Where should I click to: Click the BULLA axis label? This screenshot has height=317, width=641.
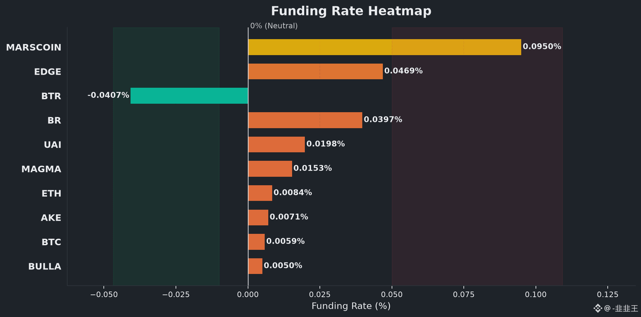coord(45,266)
